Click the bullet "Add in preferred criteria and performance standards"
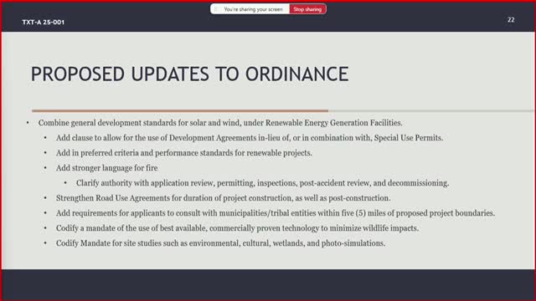Image resolution: width=536 pixels, height=301 pixels. [x=184, y=153]
